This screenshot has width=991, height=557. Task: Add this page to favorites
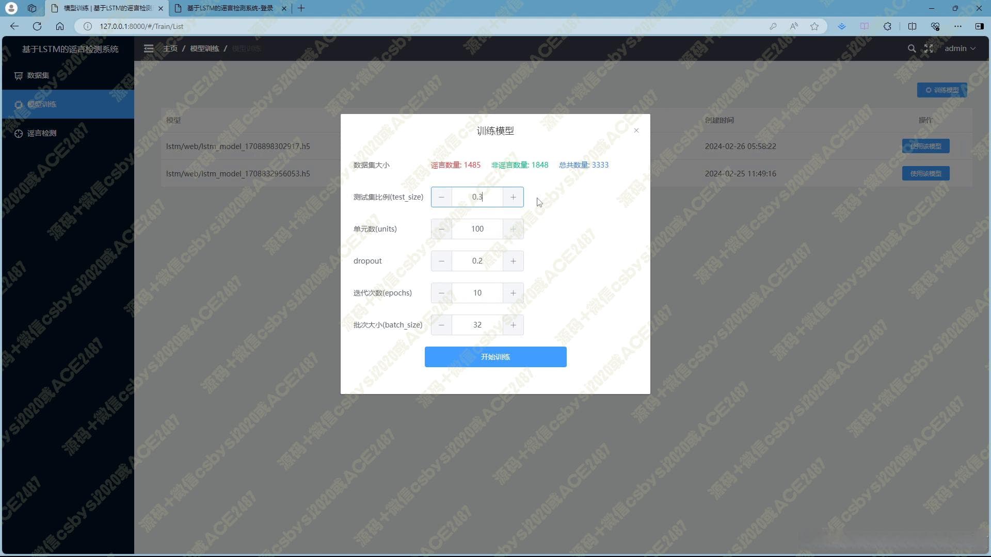pyautogui.click(x=814, y=26)
